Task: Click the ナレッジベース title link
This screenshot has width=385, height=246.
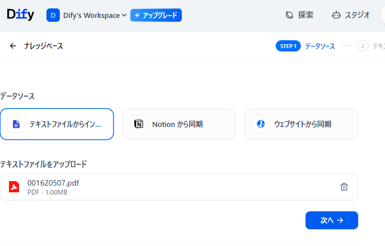Action: point(44,46)
